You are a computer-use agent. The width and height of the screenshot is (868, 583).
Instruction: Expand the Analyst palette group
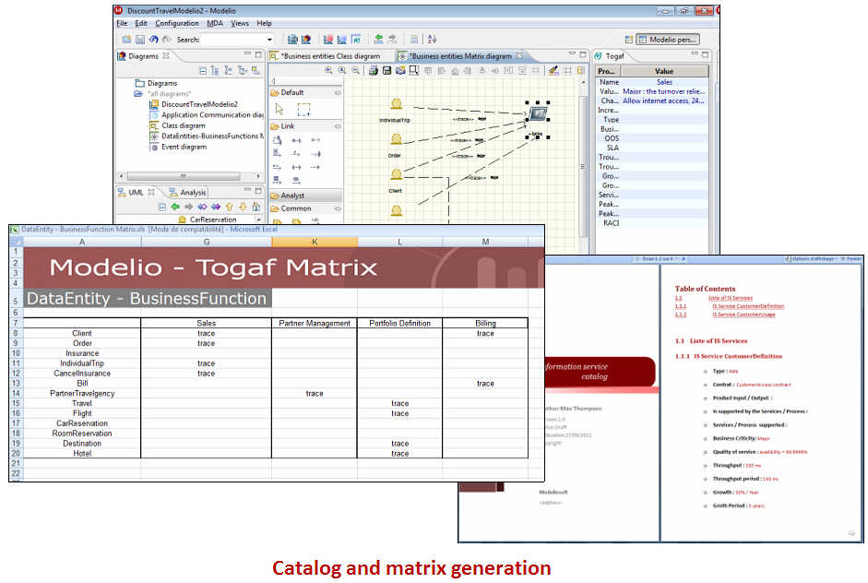click(x=305, y=196)
